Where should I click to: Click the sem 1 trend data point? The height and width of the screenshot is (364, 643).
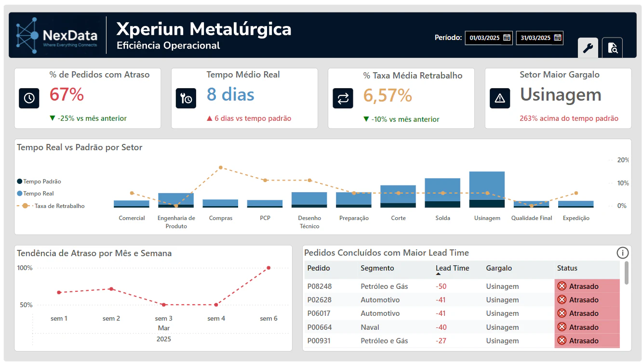point(59,292)
